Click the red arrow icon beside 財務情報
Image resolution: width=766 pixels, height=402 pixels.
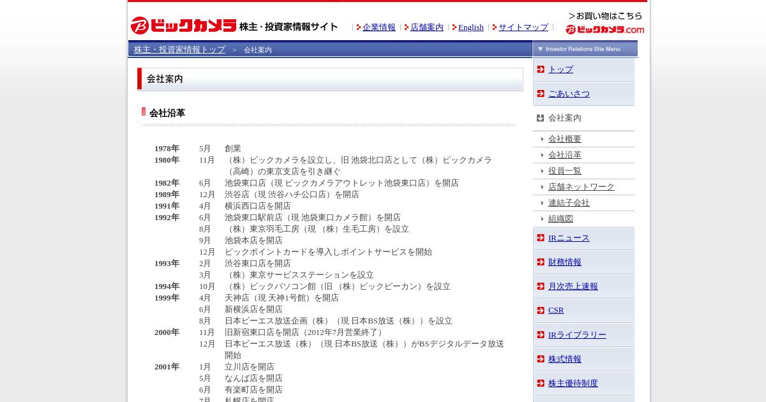pyautogui.click(x=541, y=262)
